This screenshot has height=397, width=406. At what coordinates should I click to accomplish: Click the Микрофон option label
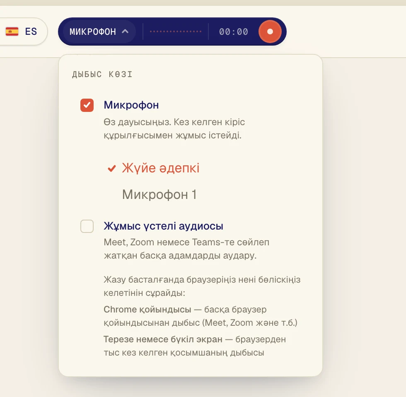(x=131, y=105)
